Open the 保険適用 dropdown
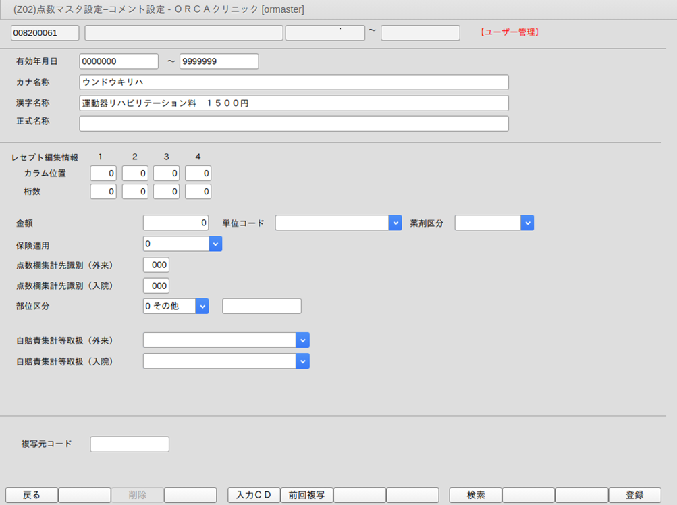This screenshot has width=677, height=505. 215,244
